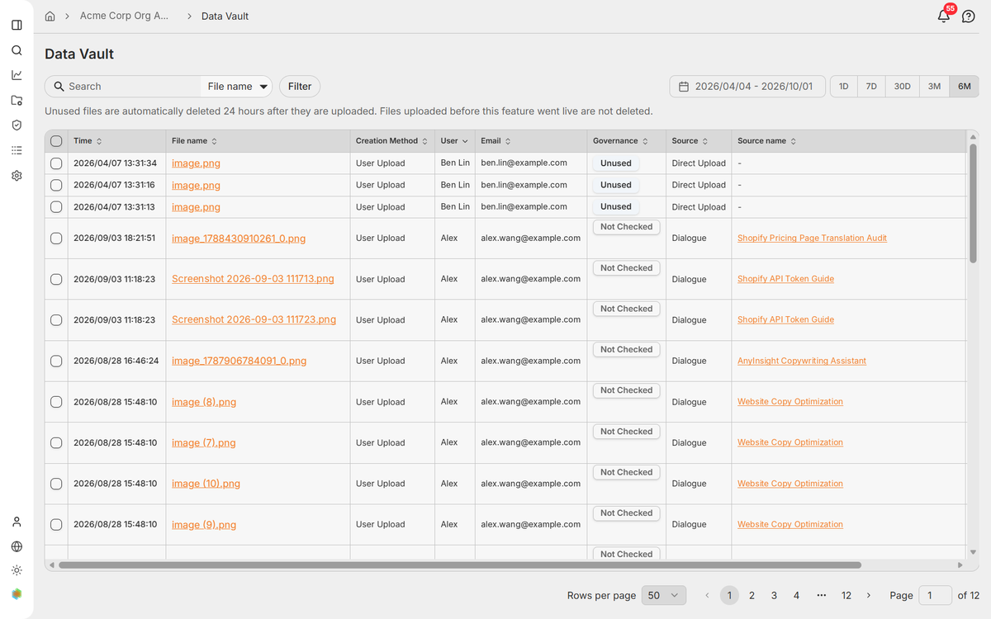Click the horizontal table scrollbar thumb
Screen dimensions: 991x619
460,565
